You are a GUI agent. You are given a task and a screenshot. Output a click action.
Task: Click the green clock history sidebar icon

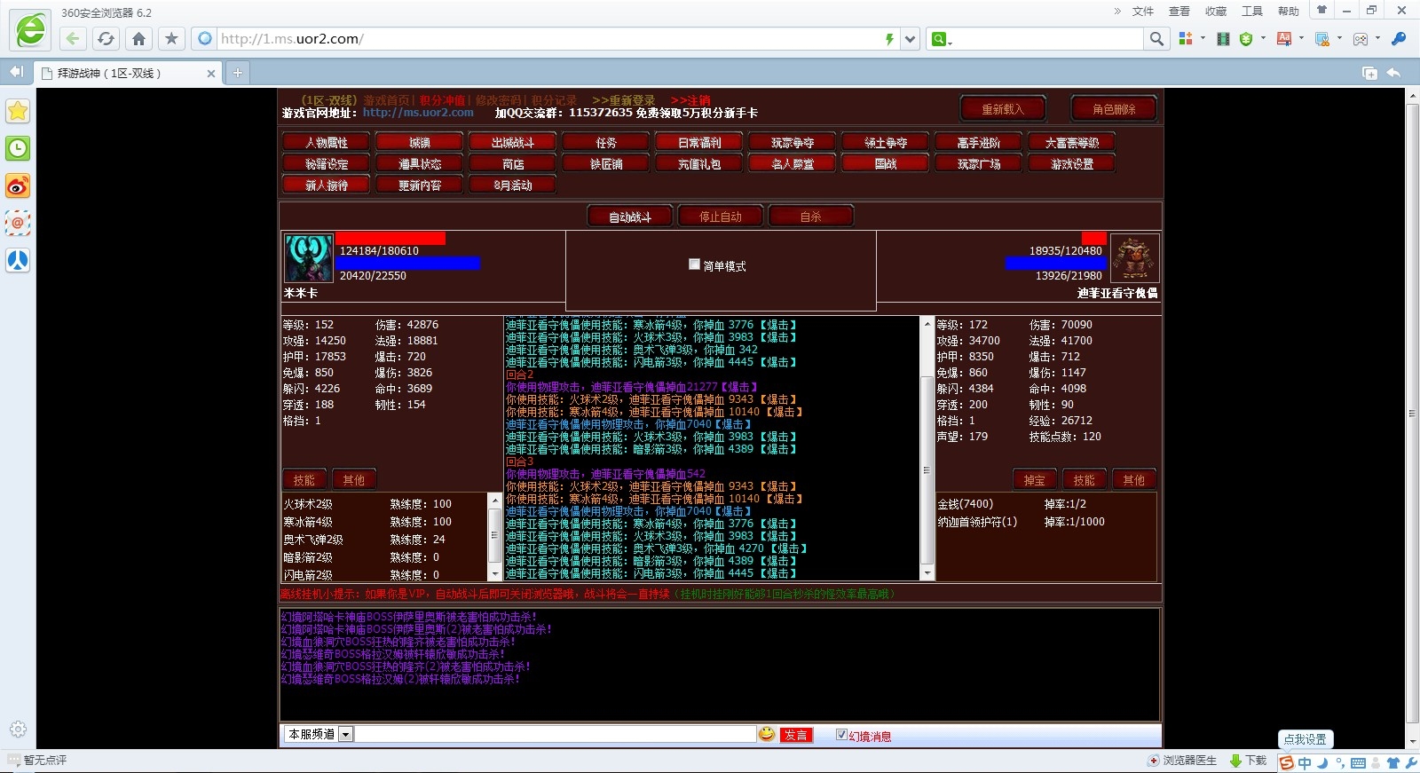18,149
